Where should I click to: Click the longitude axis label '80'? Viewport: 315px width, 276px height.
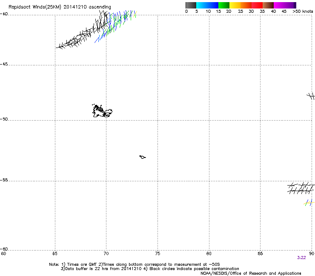tap(209, 253)
